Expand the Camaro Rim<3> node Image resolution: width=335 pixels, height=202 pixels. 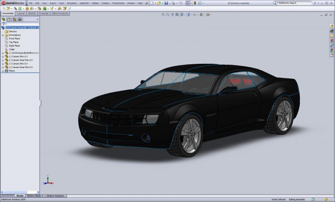pos(3,63)
